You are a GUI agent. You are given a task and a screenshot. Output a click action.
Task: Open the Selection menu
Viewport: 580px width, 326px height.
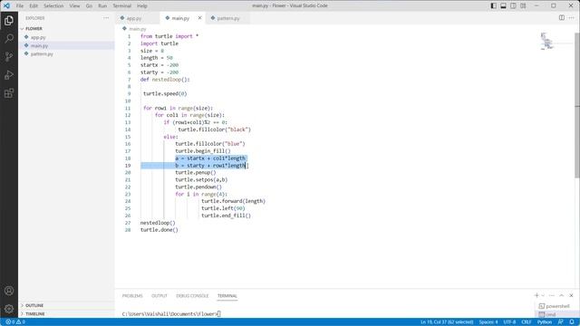coord(53,6)
